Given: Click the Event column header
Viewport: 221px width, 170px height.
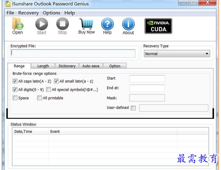Looking at the screenshot, I should pyautogui.click(x=113, y=131).
